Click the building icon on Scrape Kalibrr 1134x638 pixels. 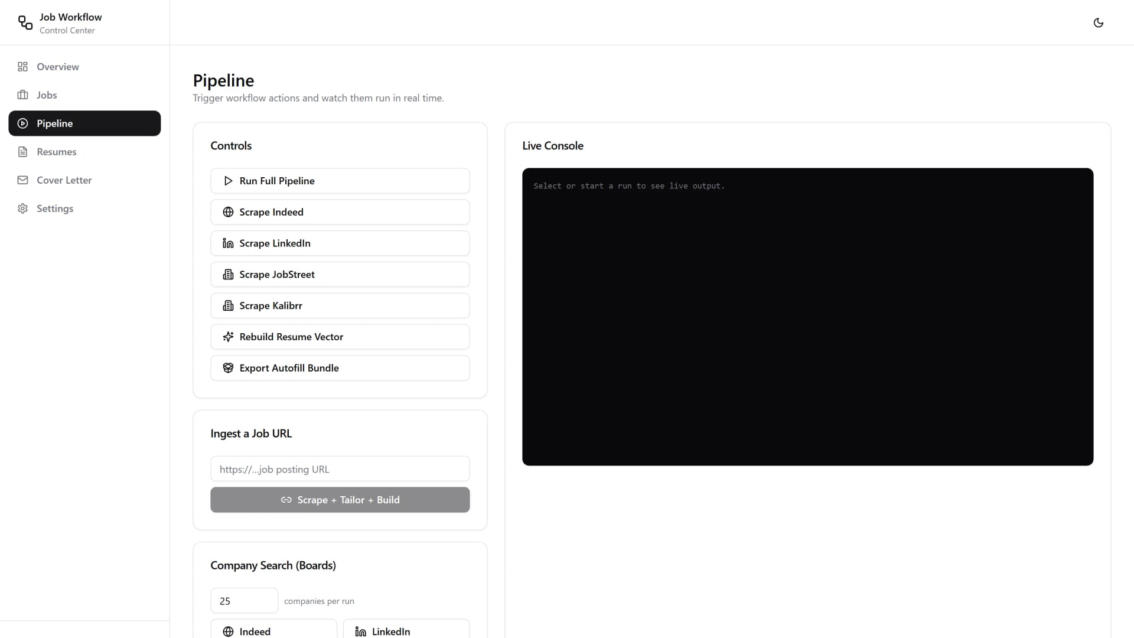[228, 305]
